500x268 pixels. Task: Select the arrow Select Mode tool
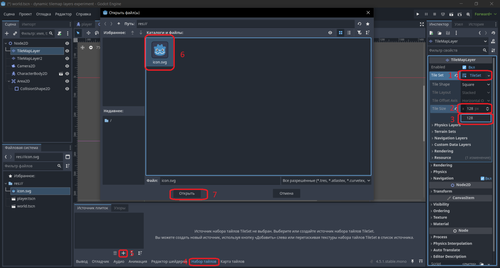pos(78,33)
